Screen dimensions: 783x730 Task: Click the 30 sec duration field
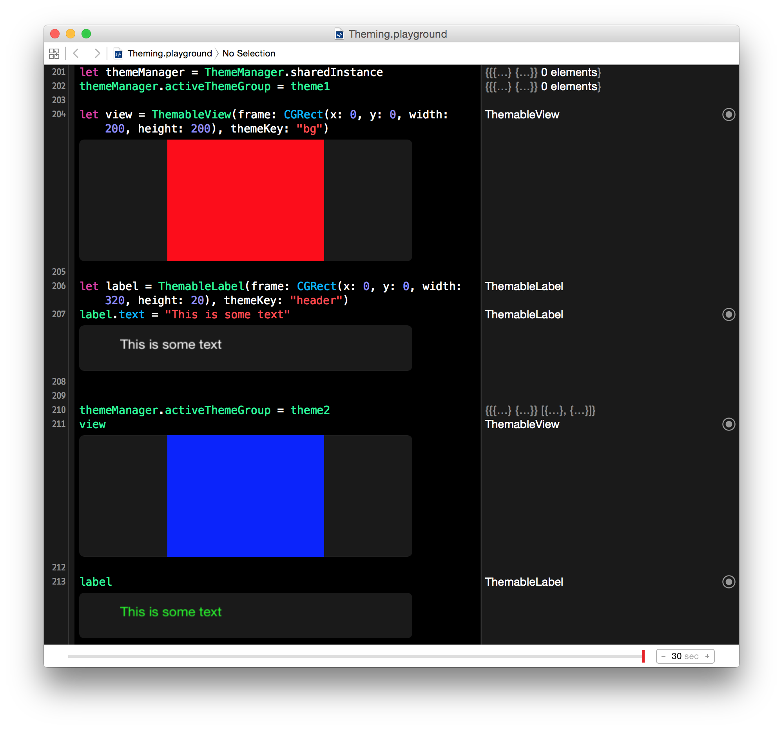coord(685,656)
